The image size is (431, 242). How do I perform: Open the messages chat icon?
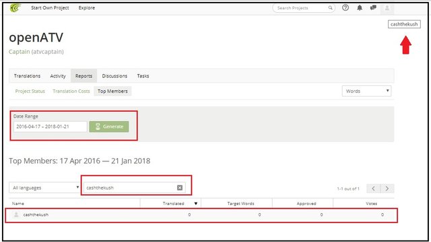pos(373,7)
